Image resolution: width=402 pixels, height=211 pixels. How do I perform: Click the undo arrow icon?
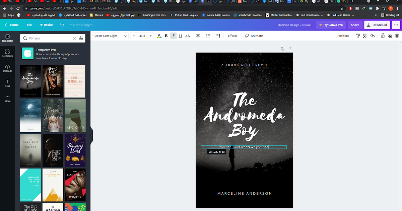click(62, 25)
